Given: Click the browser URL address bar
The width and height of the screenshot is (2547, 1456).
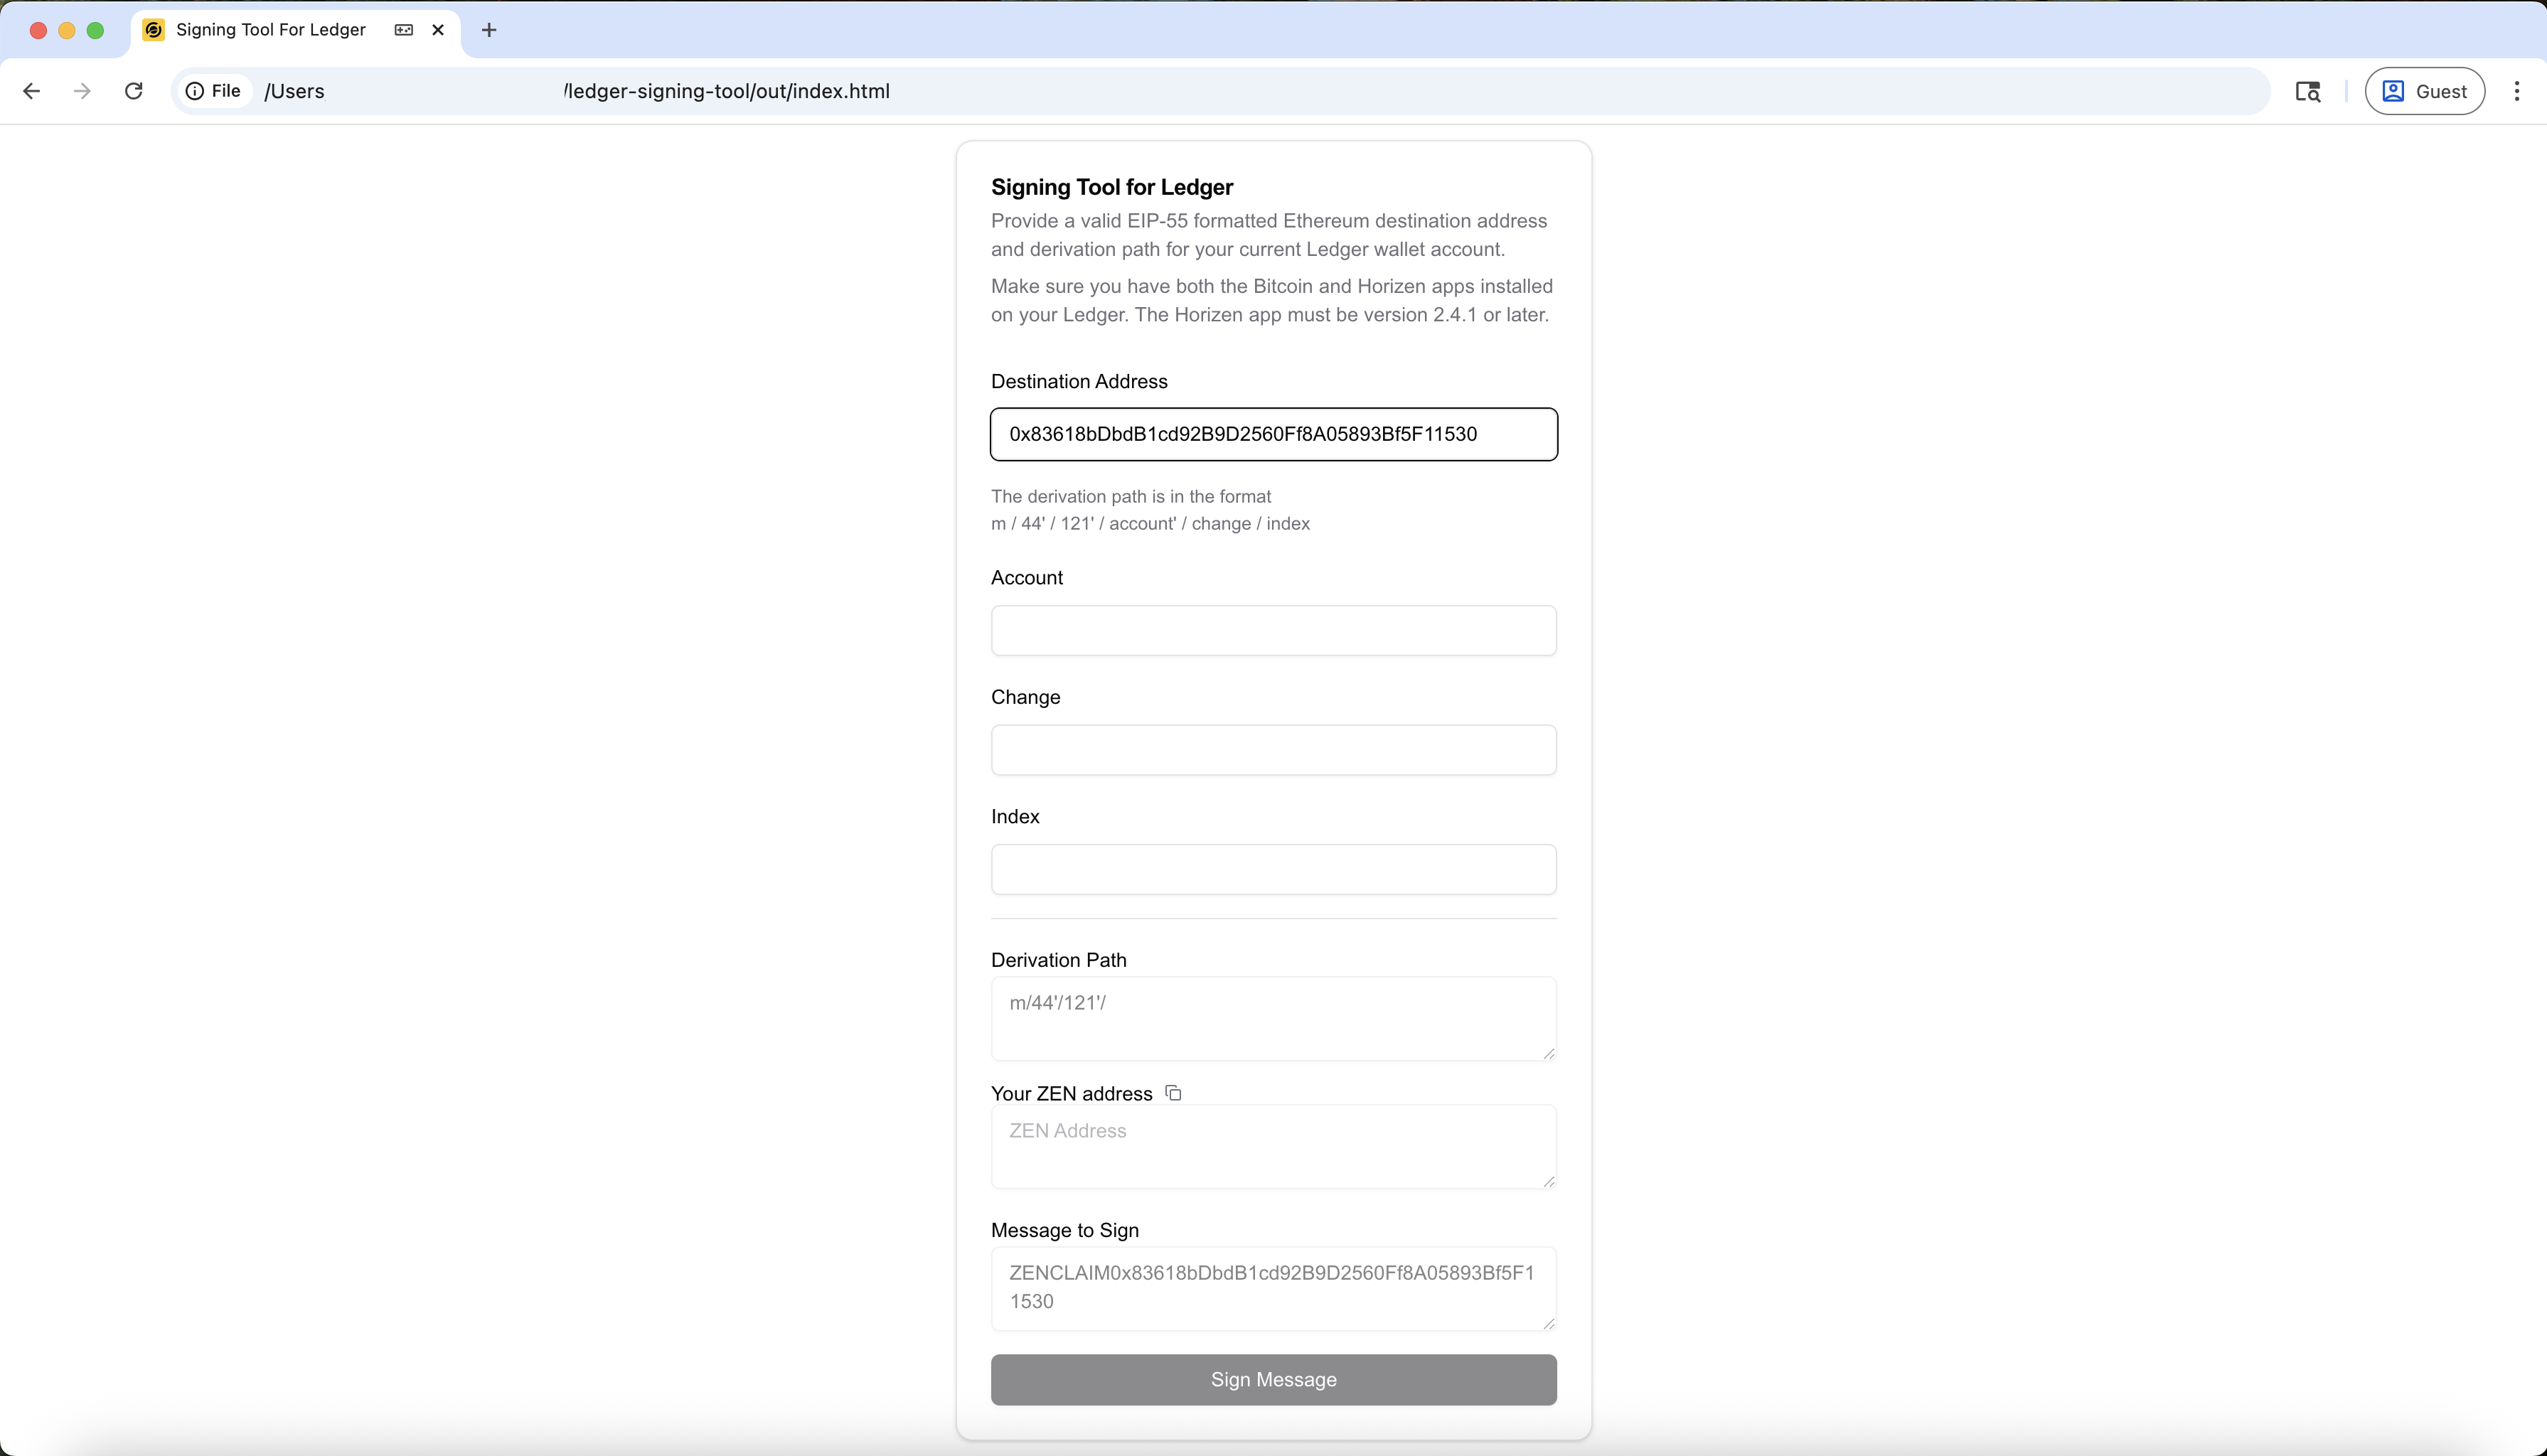Looking at the screenshot, I should pyautogui.click(x=1200, y=91).
